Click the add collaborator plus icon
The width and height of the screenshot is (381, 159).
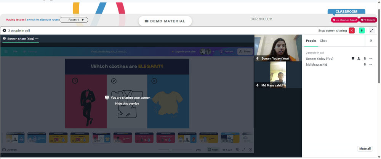(214, 52)
